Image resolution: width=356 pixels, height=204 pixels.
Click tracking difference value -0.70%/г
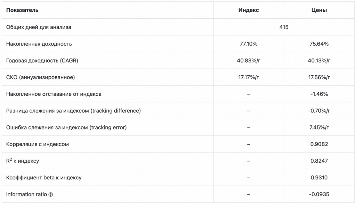coord(319,111)
